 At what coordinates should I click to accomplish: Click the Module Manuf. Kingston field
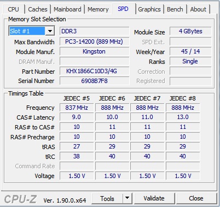click(94, 51)
